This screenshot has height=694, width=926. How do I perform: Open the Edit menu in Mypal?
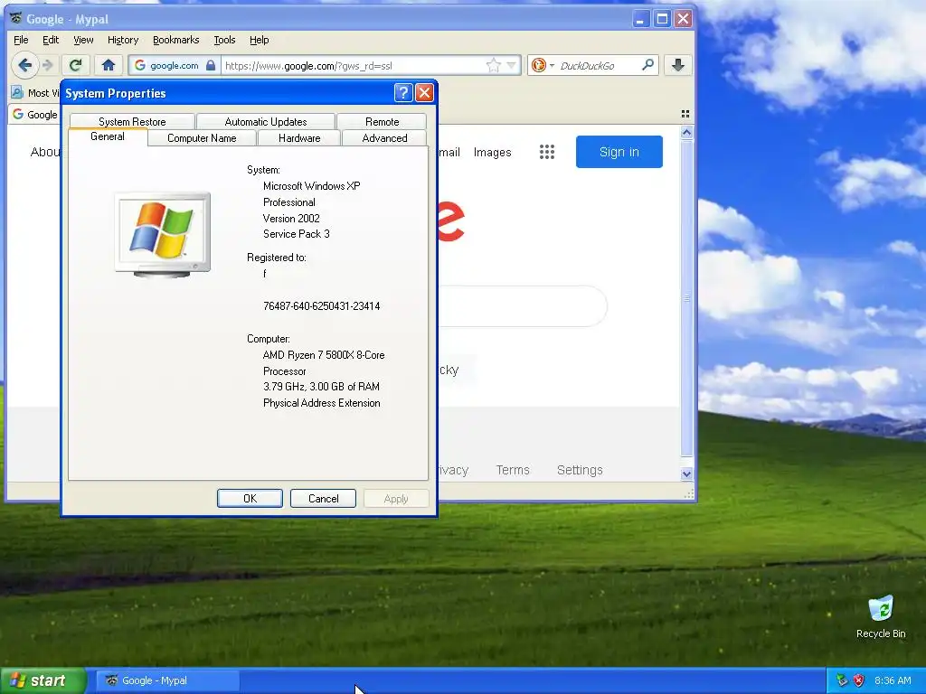[x=51, y=40]
